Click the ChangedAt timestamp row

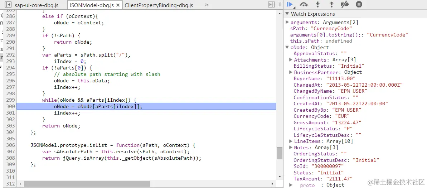pyautogui.click(x=348, y=85)
